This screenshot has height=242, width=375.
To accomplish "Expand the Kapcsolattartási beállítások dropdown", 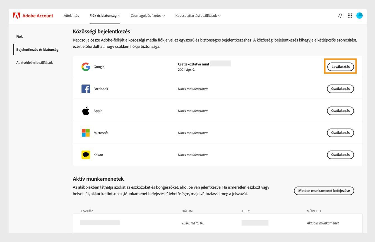I will [197, 16].
